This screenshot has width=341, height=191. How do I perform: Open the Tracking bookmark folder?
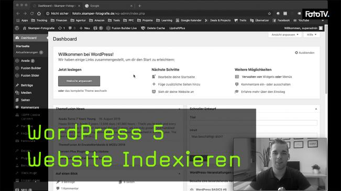[39, 20]
